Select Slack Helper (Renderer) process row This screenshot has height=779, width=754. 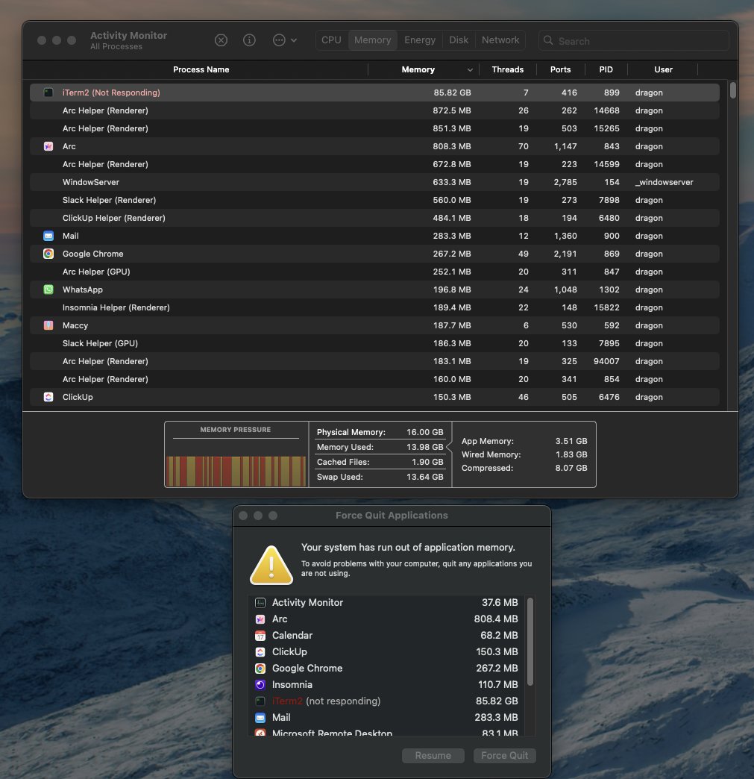coord(374,200)
